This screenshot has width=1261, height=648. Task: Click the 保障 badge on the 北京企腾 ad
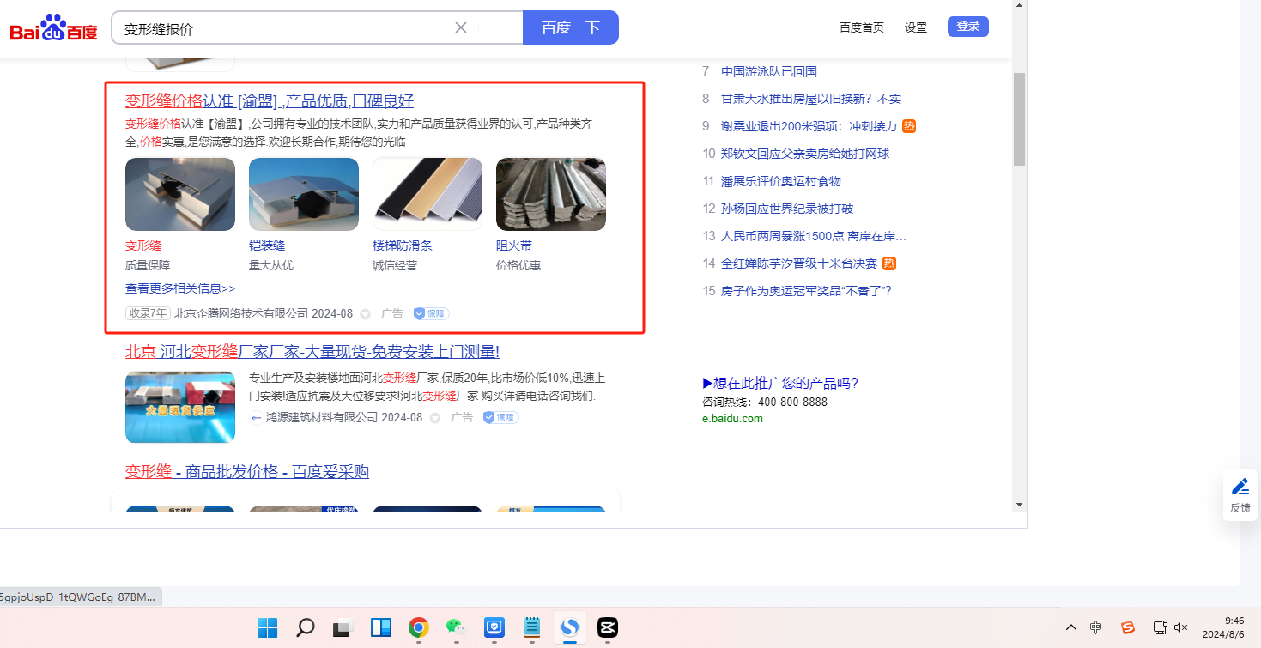431,313
